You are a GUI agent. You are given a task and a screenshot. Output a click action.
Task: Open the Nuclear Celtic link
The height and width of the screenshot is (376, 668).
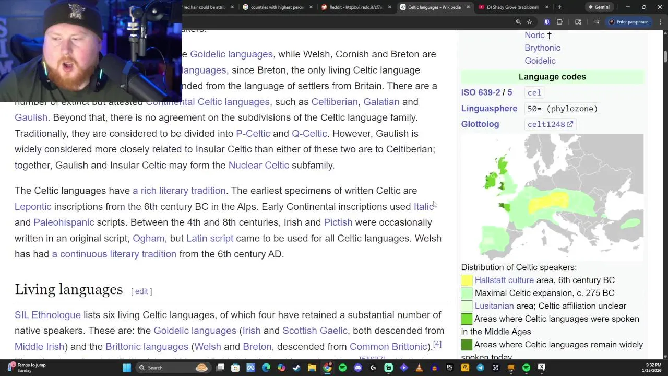pyautogui.click(x=259, y=165)
